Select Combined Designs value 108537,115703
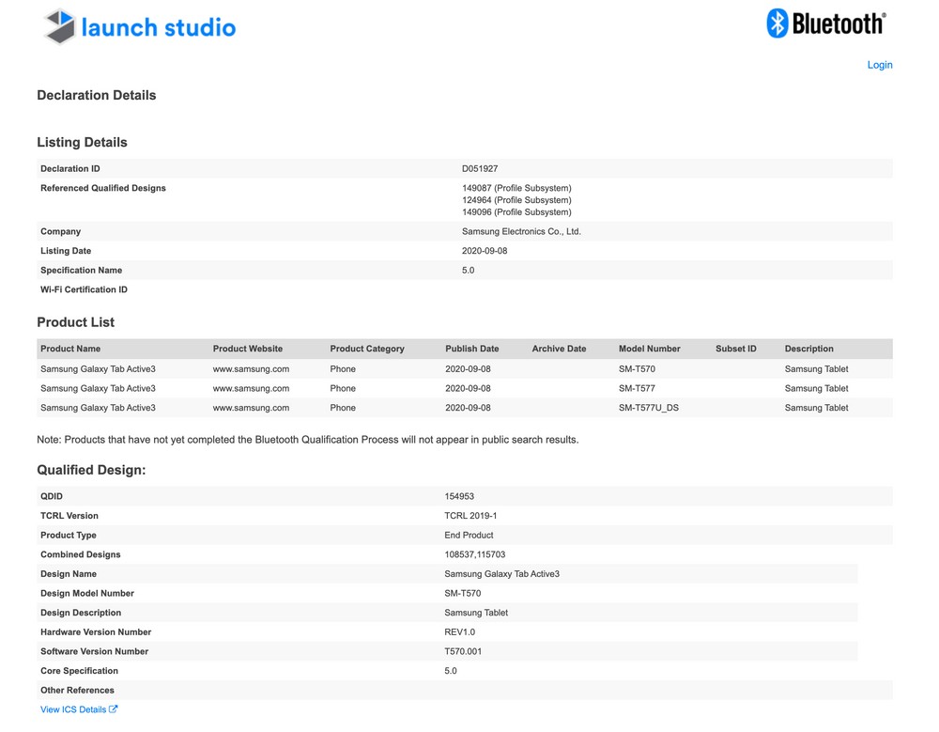 [475, 554]
